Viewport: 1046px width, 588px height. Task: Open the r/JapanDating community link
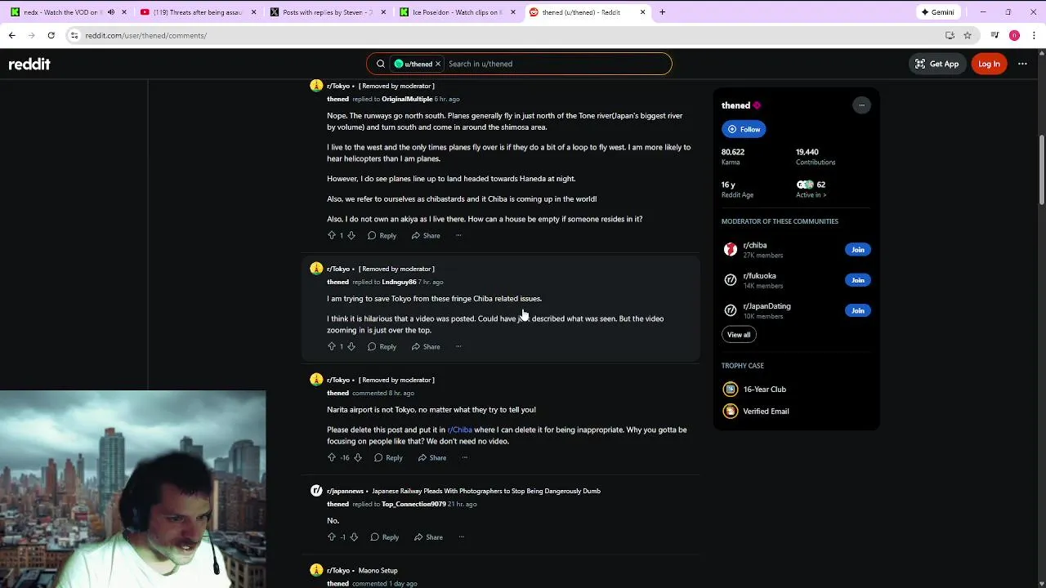pyautogui.click(x=767, y=306)
